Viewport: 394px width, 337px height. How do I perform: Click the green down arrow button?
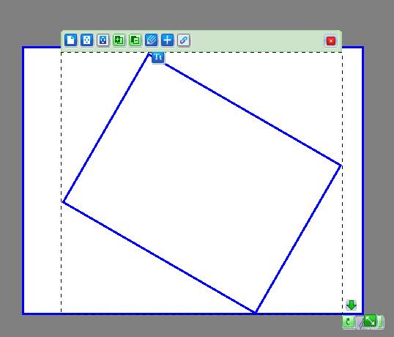pos(351,305)
